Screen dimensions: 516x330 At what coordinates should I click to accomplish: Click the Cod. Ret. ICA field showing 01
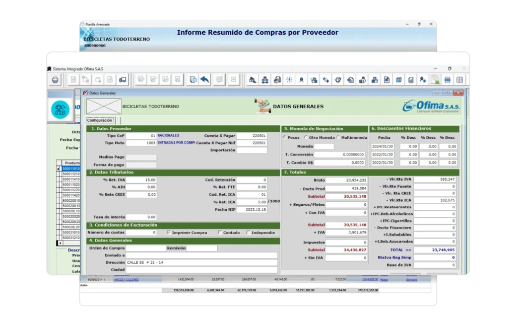point(252,195)
